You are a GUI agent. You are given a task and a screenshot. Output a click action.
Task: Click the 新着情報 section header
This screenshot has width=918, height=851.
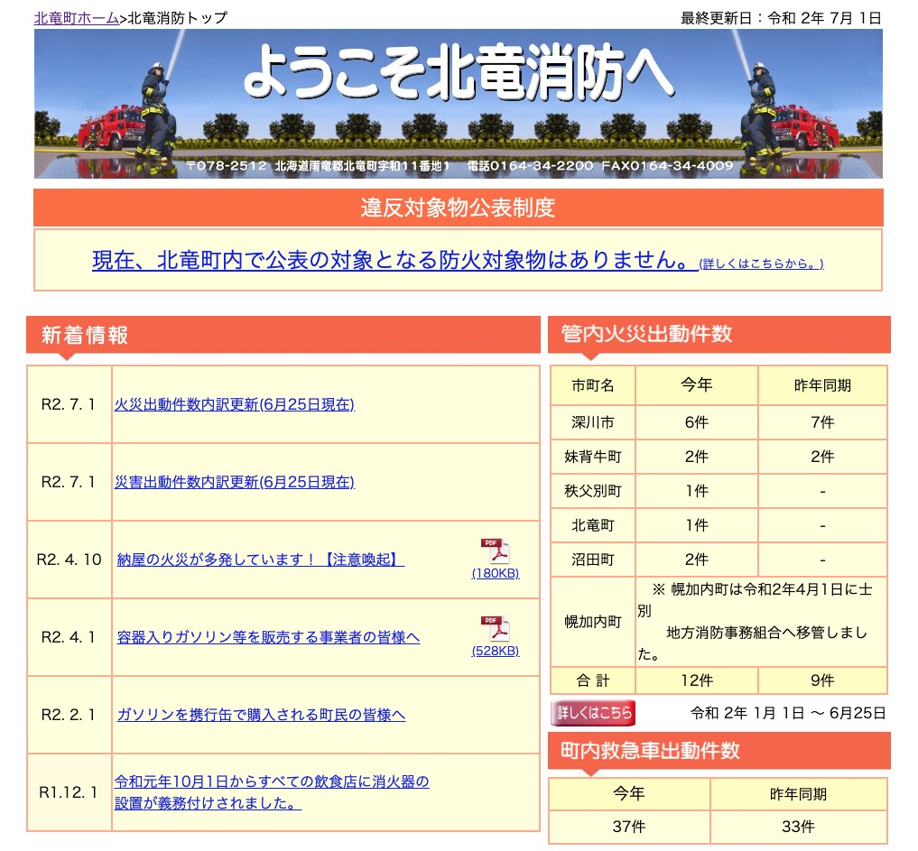click(85, 336)
